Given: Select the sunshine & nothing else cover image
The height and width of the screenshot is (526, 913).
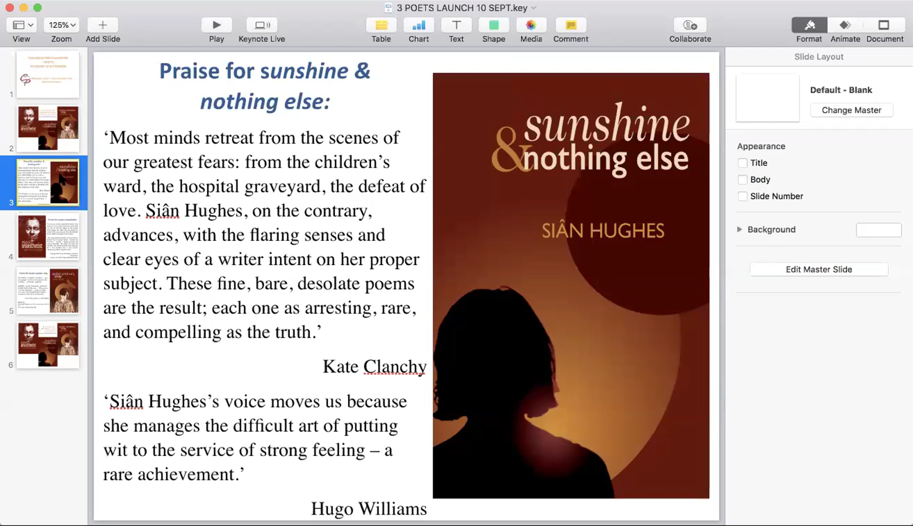Looking at the screenshot, I should click(571, 285).
